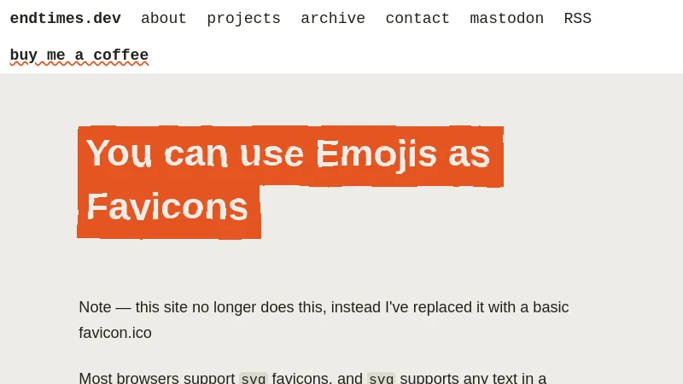The width and height of the screenshot is (683, 384).
Task: Open the RSS feed link
Action: click(577, 19)
